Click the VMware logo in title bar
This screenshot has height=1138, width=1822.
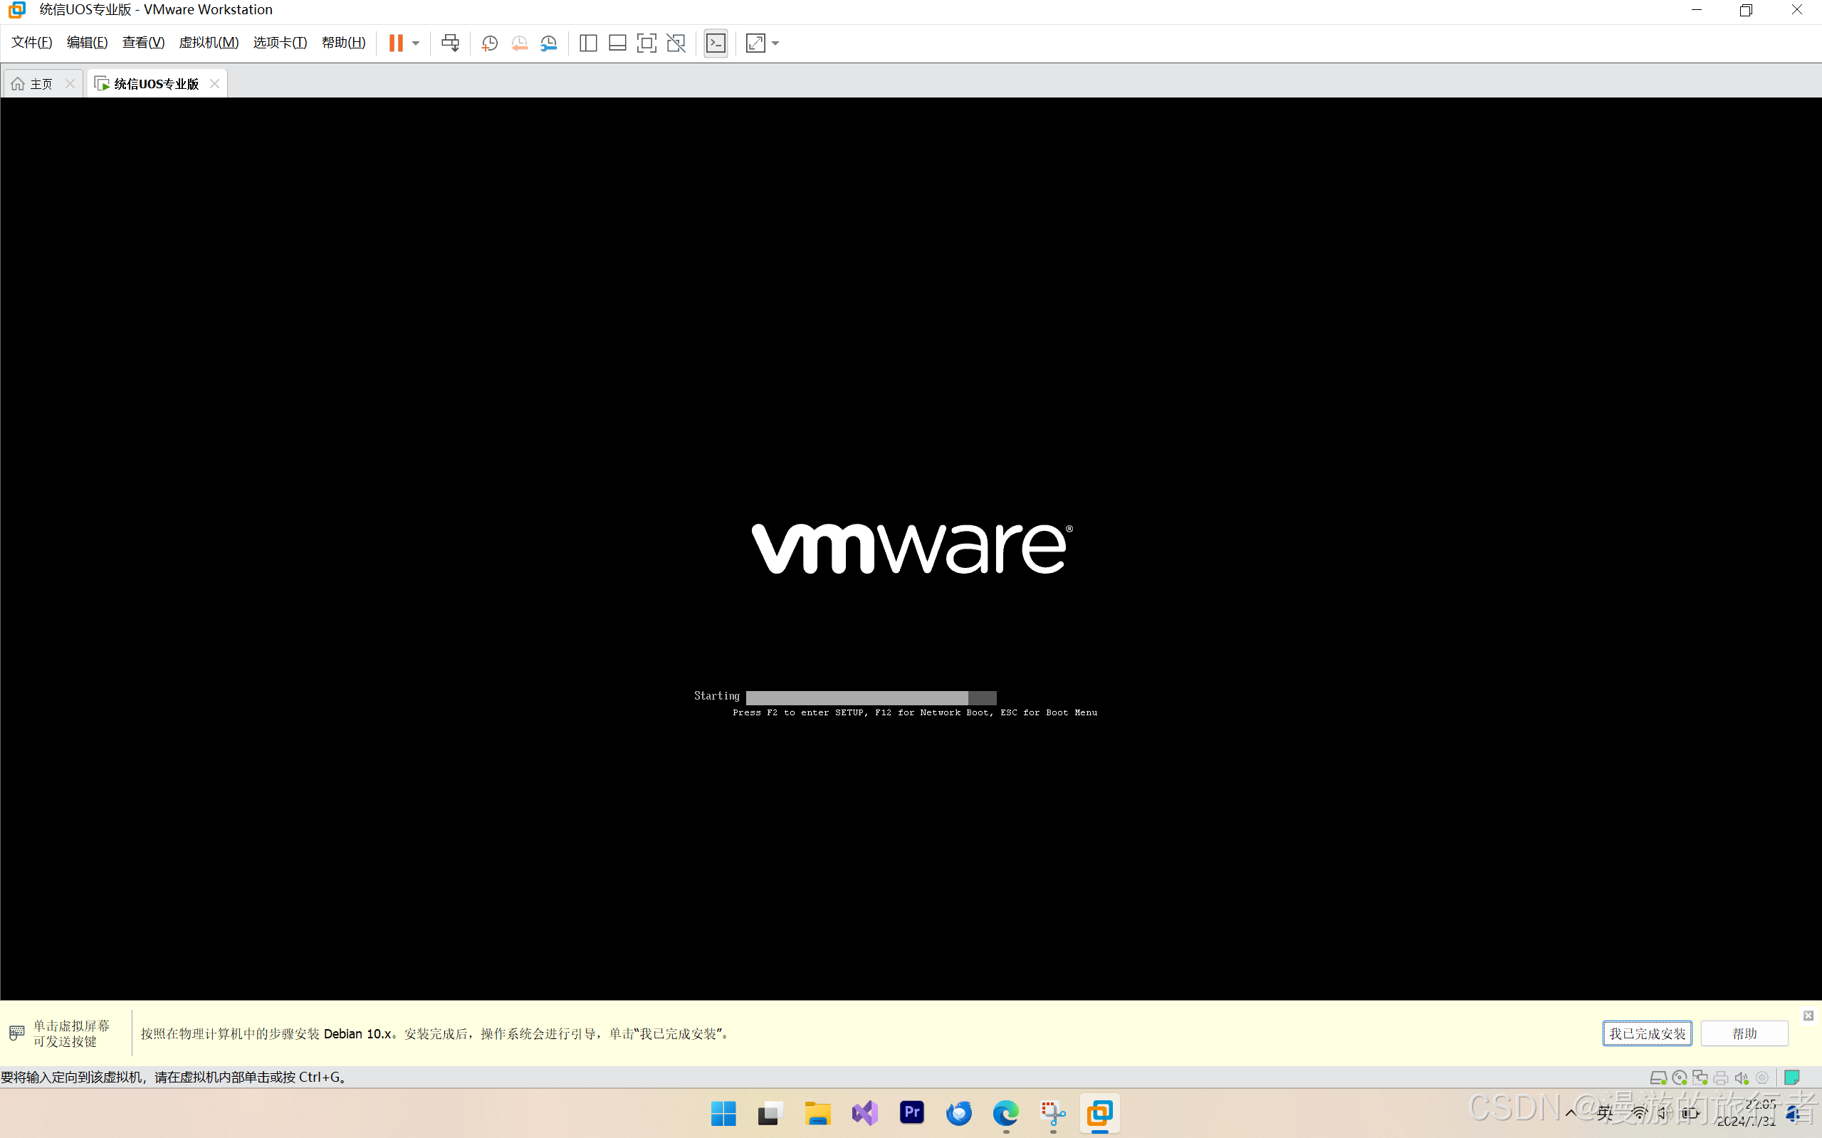pos(16,10)
